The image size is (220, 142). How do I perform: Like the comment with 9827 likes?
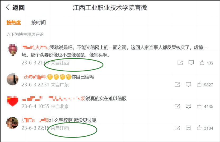[x=199, y=84]
